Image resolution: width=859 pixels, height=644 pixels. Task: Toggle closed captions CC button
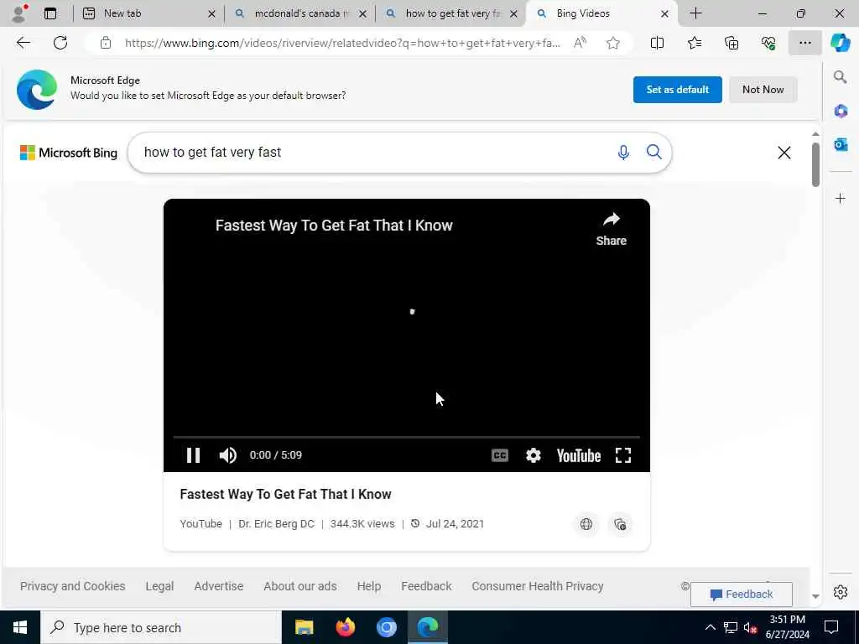click(x=500, y=455)
